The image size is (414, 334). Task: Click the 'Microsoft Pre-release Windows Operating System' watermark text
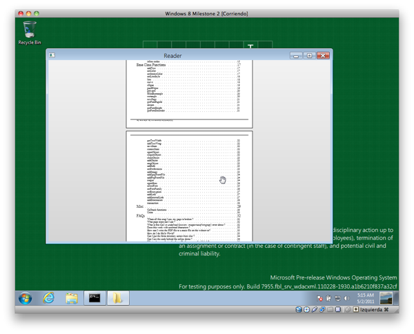pyautogui.click(x=333, y=277)
